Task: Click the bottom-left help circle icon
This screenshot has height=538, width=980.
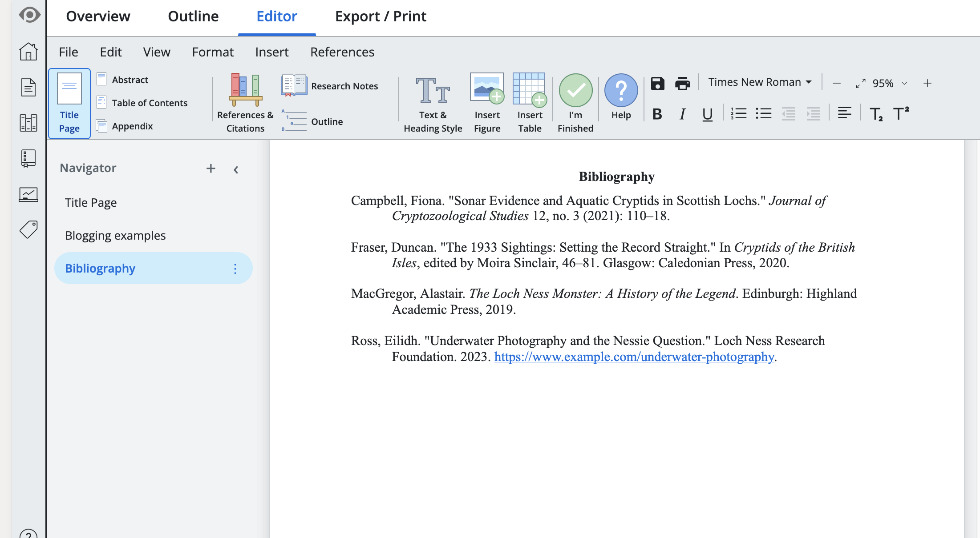Action: point(28,534)
